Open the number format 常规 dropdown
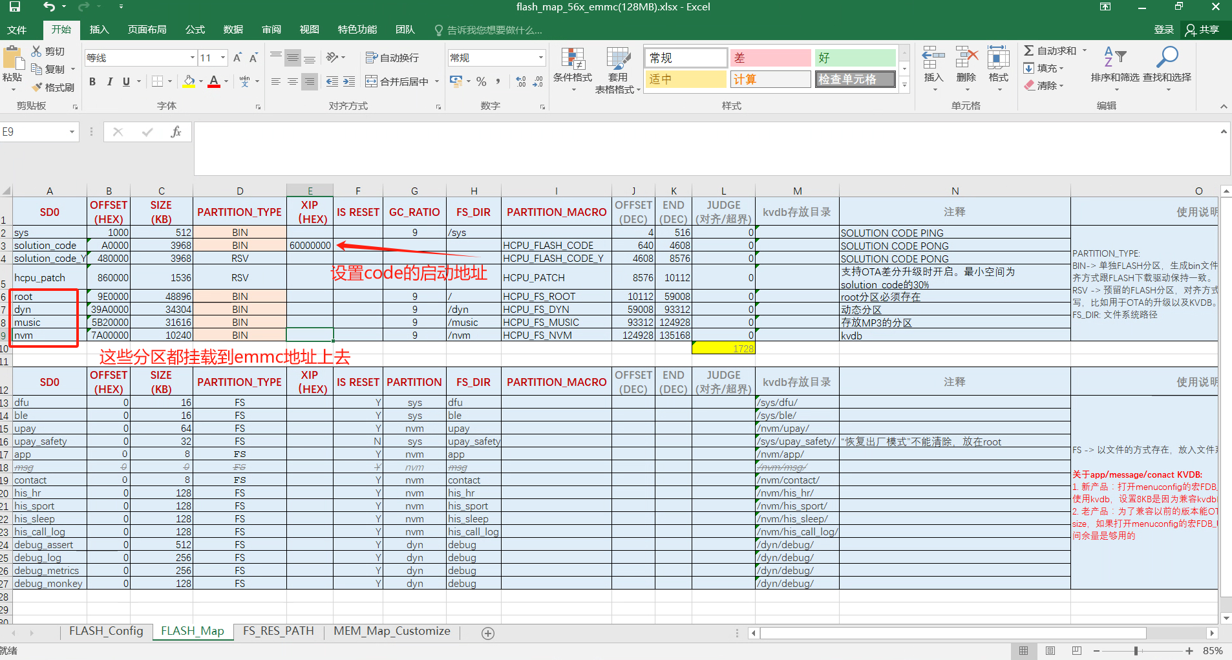 tap(541, 58)
